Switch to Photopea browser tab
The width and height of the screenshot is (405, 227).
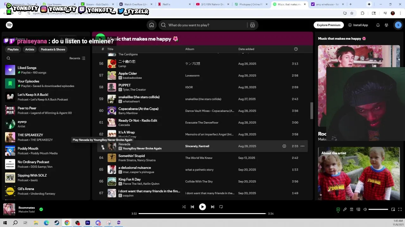tap(251, 4)
